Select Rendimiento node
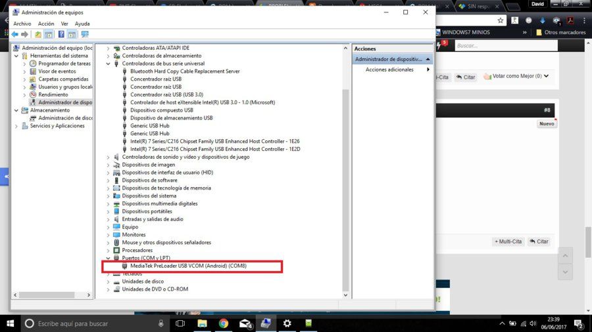 (53, 94)
